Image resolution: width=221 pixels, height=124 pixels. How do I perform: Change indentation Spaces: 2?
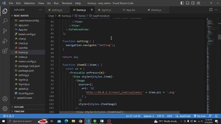tap(149, 116)
